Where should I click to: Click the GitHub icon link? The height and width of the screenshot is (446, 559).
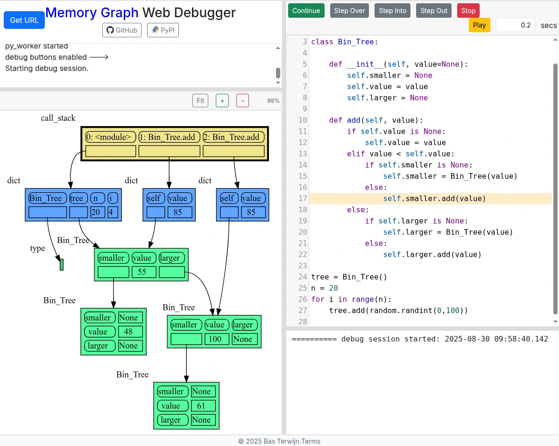[121, 30]
